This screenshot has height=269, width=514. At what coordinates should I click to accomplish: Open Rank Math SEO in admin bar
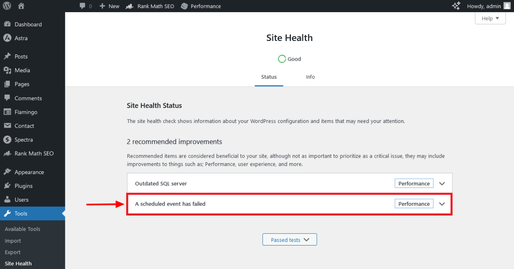tap(151, 6)
